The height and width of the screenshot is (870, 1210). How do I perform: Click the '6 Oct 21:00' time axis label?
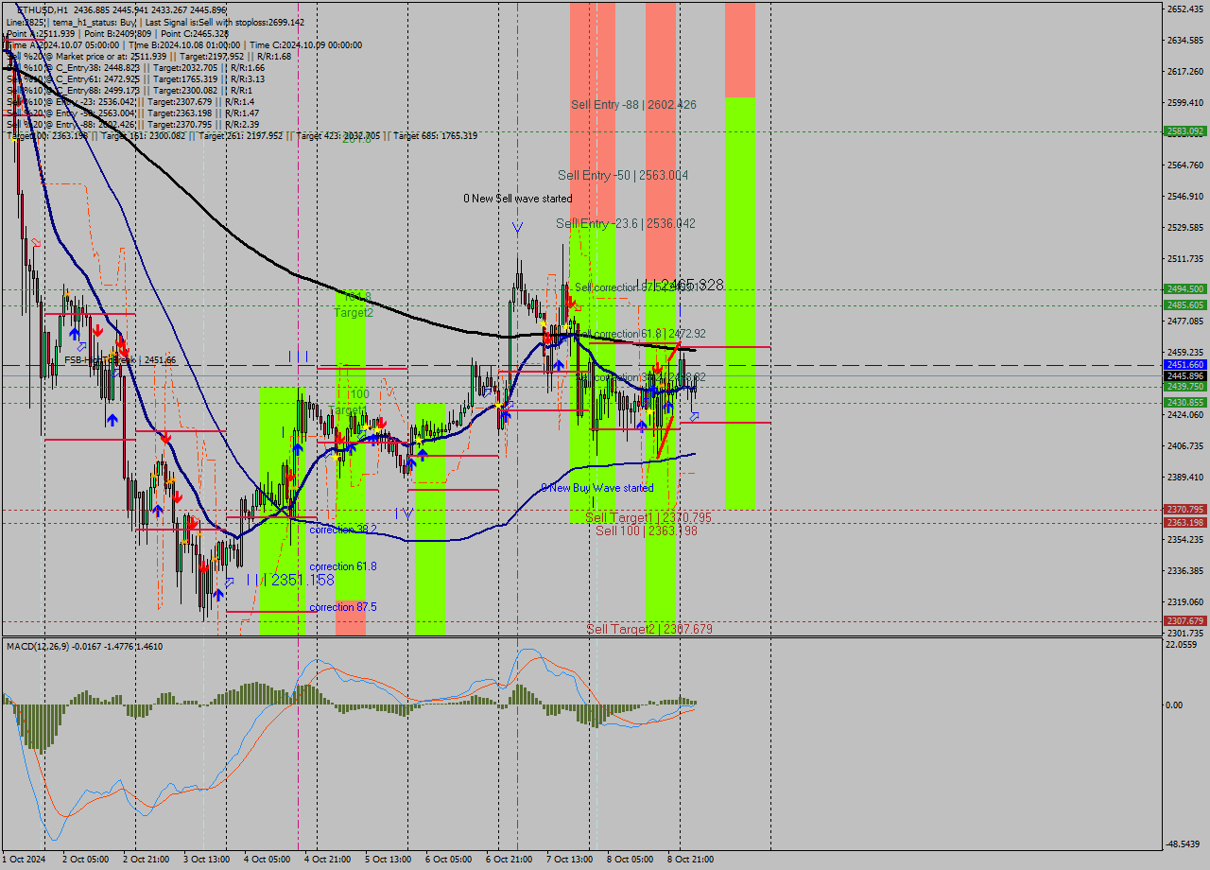(x=510, y=860)
